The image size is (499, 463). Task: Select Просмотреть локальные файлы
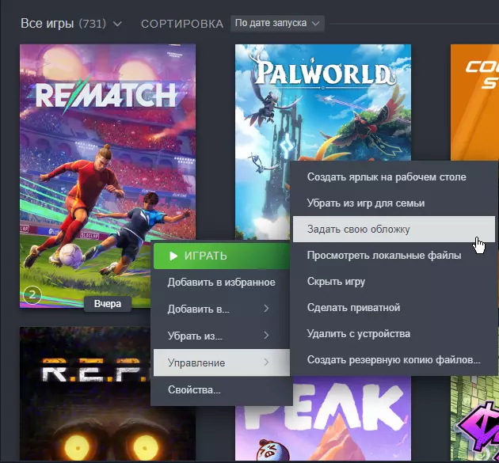tap(394, 256)
